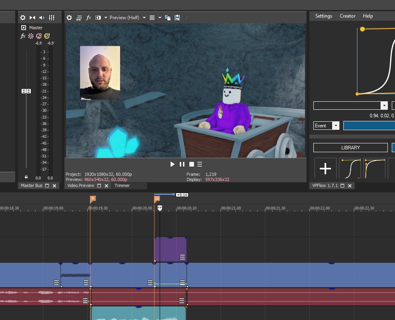
Task: Copy preview snapshot to clipboard
Action: point(168,17)
